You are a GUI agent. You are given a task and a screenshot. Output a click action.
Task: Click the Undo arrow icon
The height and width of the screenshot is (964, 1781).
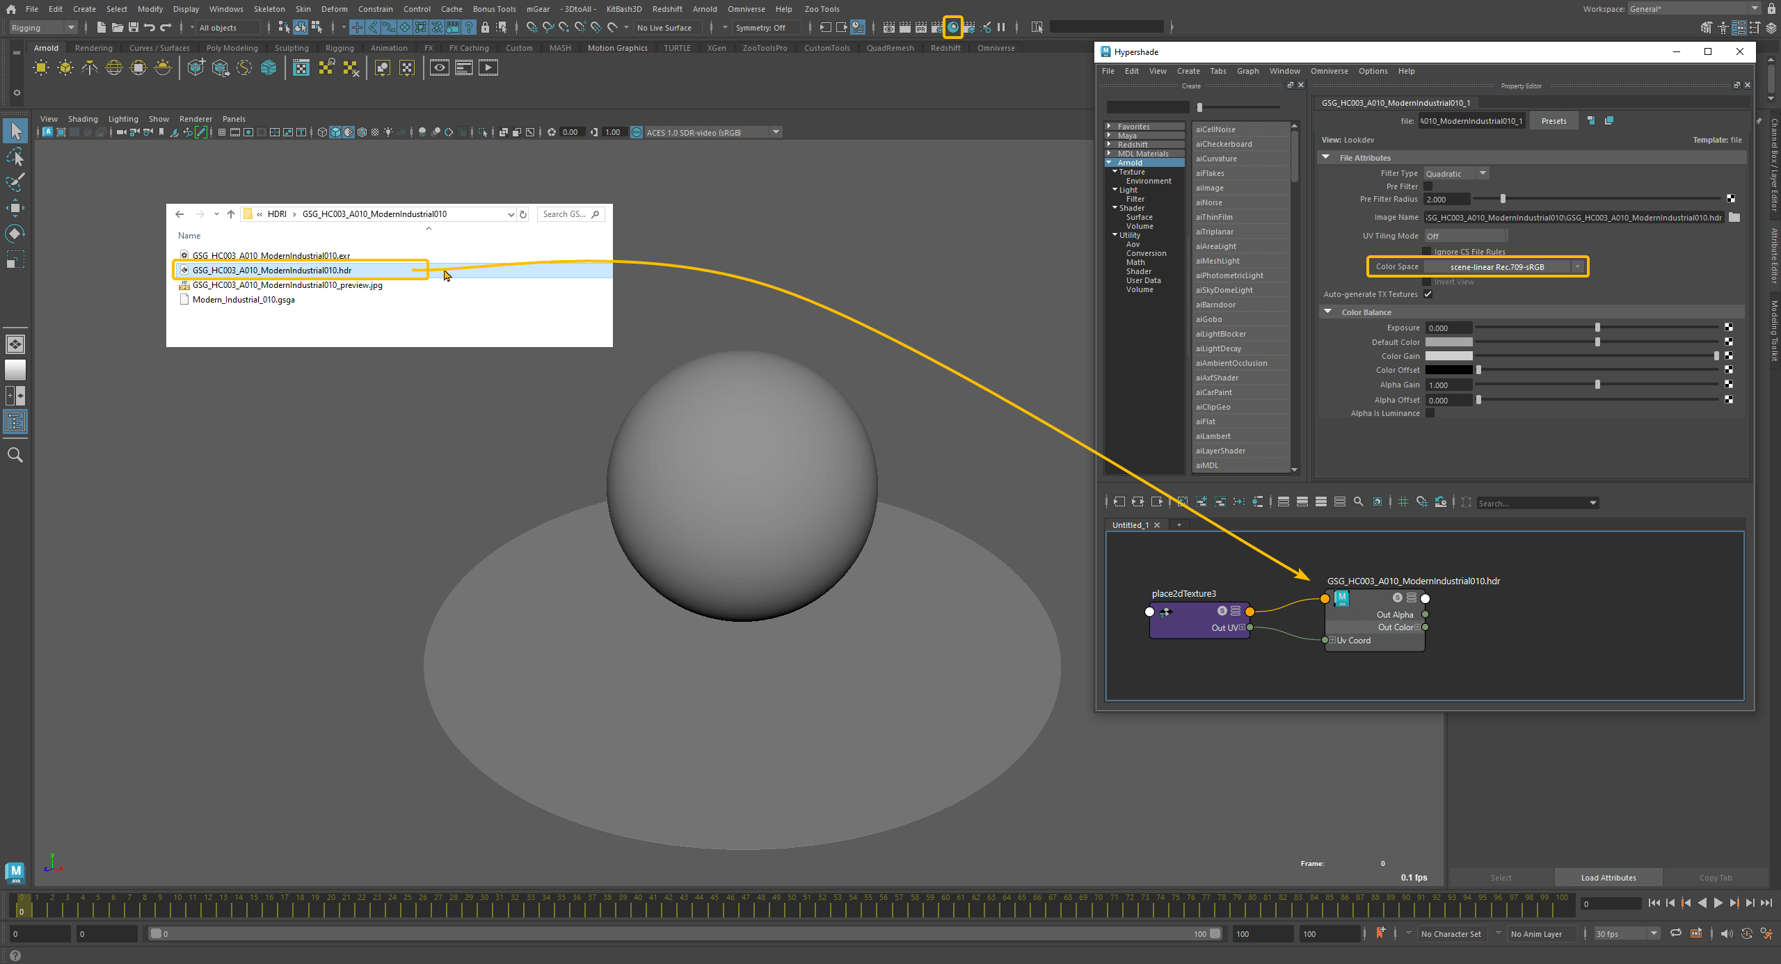(x=150, y=27)
